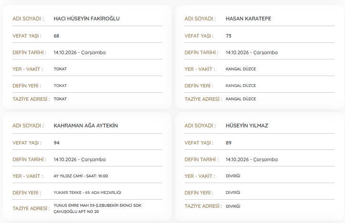Click burial date in Hüseyin Yılmaz card
Image resolution: width=345 pixels, height=223 pixels.
[252, 159]
